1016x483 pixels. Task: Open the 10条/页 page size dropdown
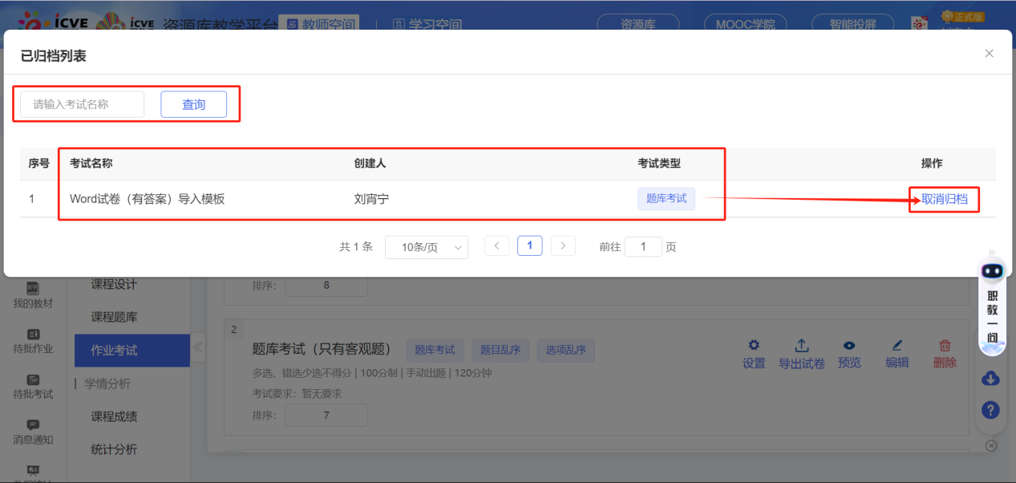click(427, 247)
